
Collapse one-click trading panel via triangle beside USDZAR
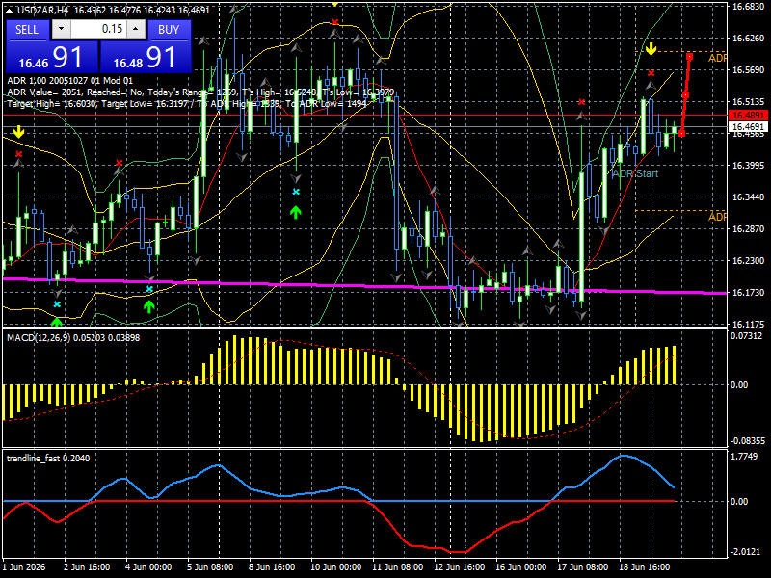tap(10, 10)
